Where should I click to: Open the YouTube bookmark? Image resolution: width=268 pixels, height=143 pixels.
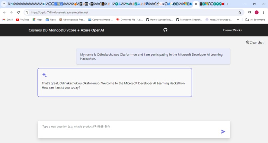tap(23, 20)
